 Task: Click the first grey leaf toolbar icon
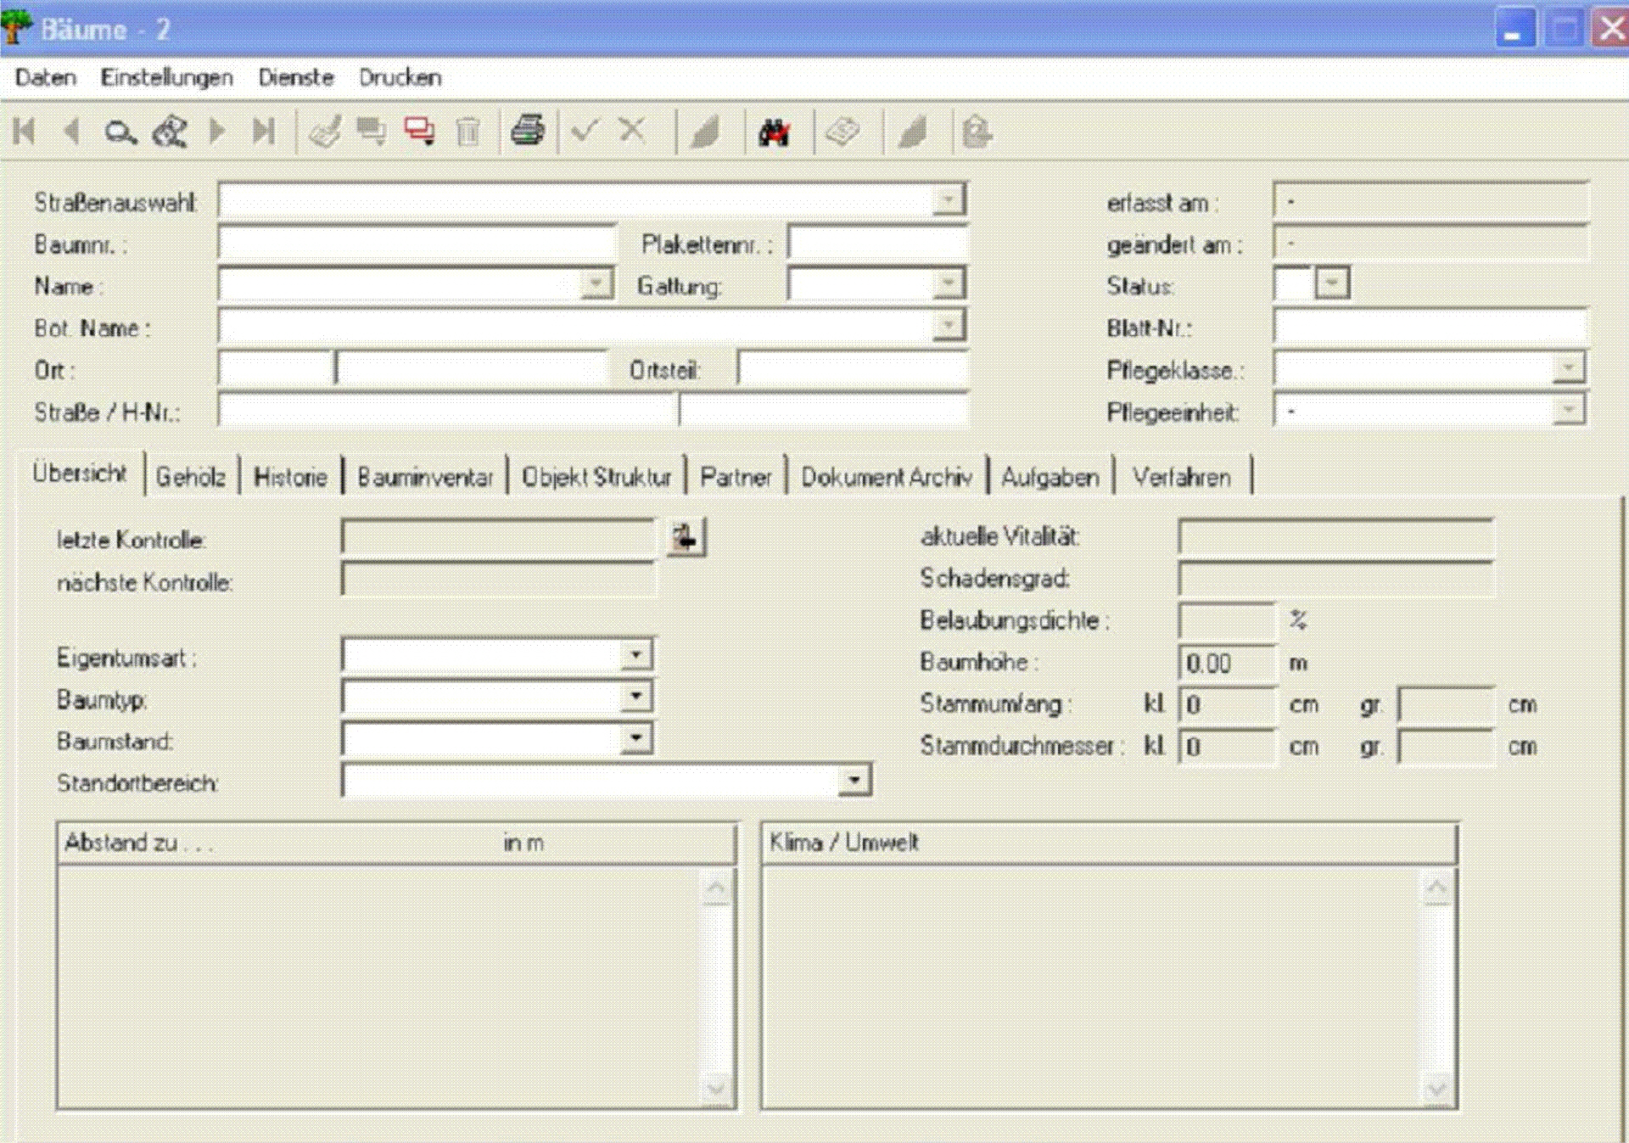tap(705, 132)
